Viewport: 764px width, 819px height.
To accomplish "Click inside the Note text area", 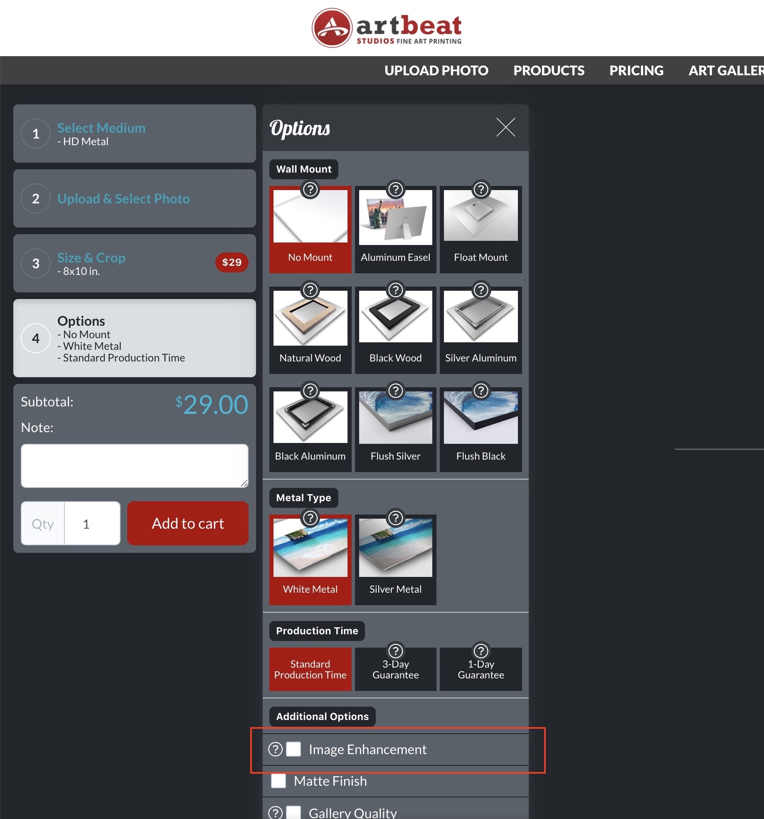I will pyautogui.click(x=134, y=465).
